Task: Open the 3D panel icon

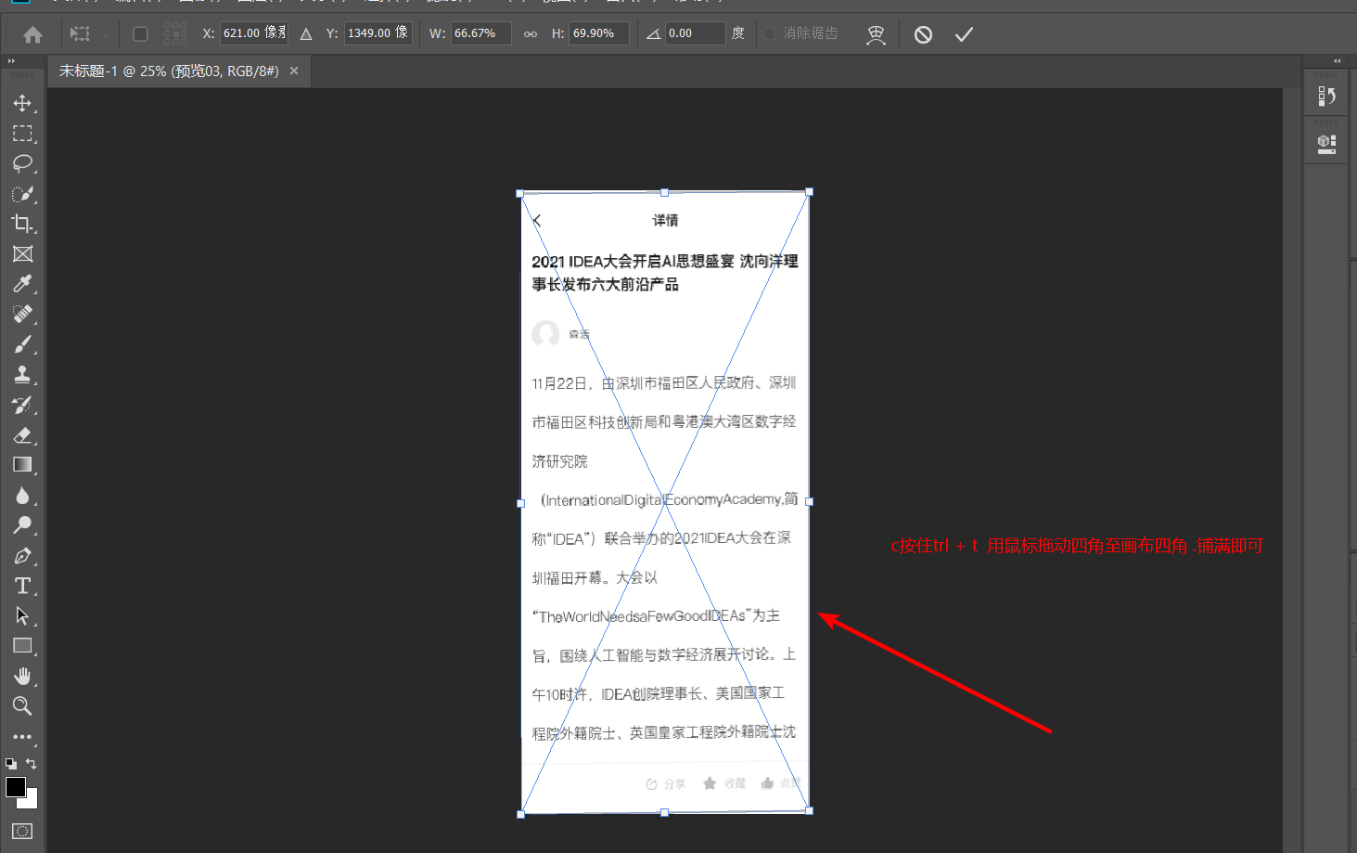Action: pos(1326,144)
